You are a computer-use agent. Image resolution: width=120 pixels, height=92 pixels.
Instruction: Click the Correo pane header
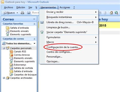(x=19, y=19)
